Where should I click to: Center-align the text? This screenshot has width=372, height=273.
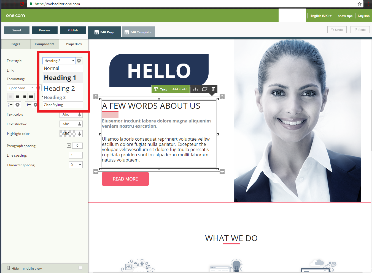pyautogui.click(x=17, y=96)
